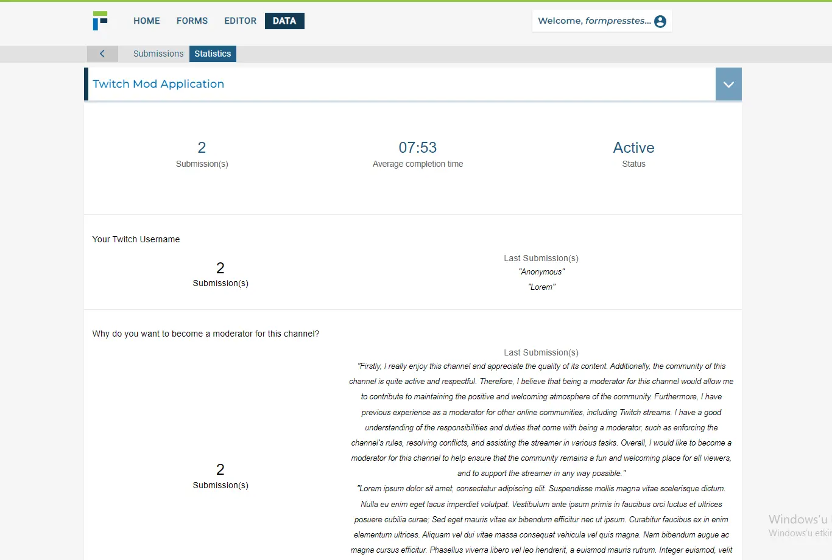Open the HOME menu item
The image size is (832, 560).
click(x=147, y=21)
